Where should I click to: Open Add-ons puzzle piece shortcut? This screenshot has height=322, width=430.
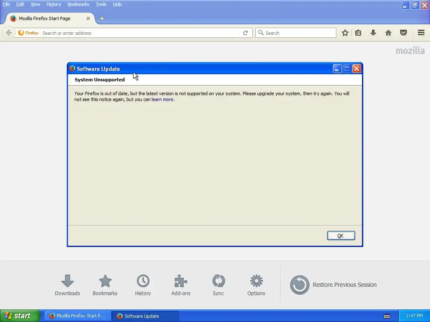click(x=181, y=285)
